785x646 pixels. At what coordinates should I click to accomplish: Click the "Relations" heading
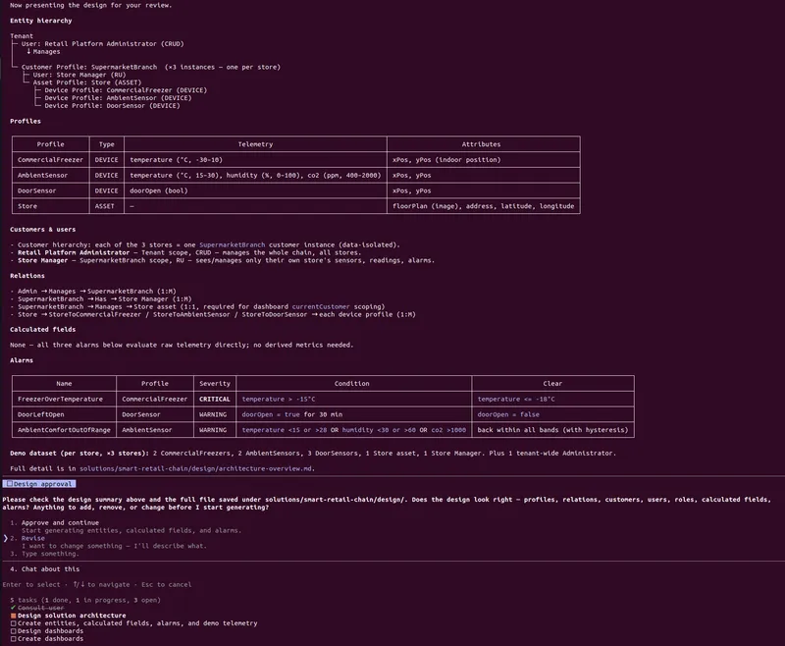point(27,276)
